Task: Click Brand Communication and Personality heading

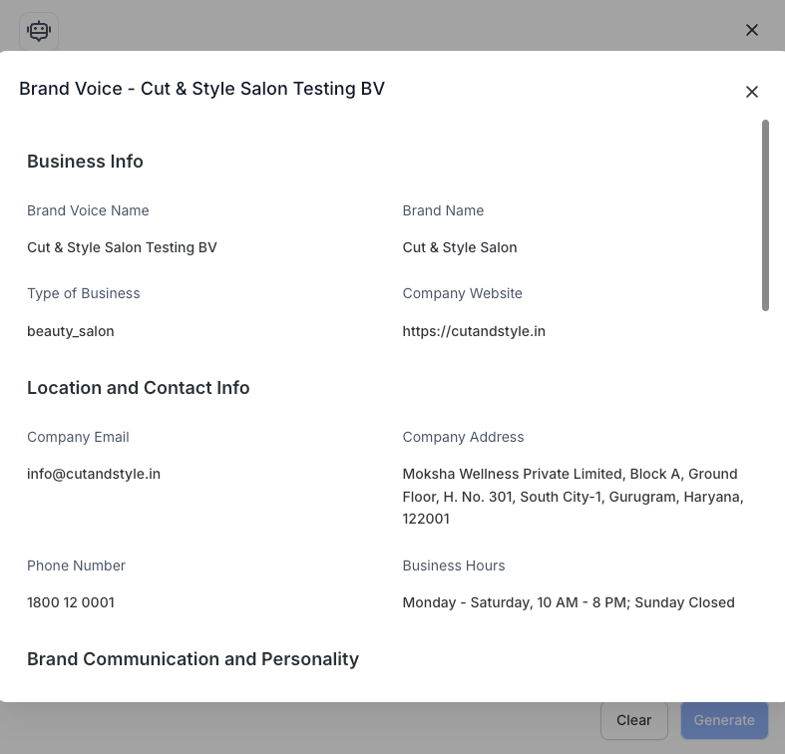Action: pyautogui.click(x=193, y=659)
